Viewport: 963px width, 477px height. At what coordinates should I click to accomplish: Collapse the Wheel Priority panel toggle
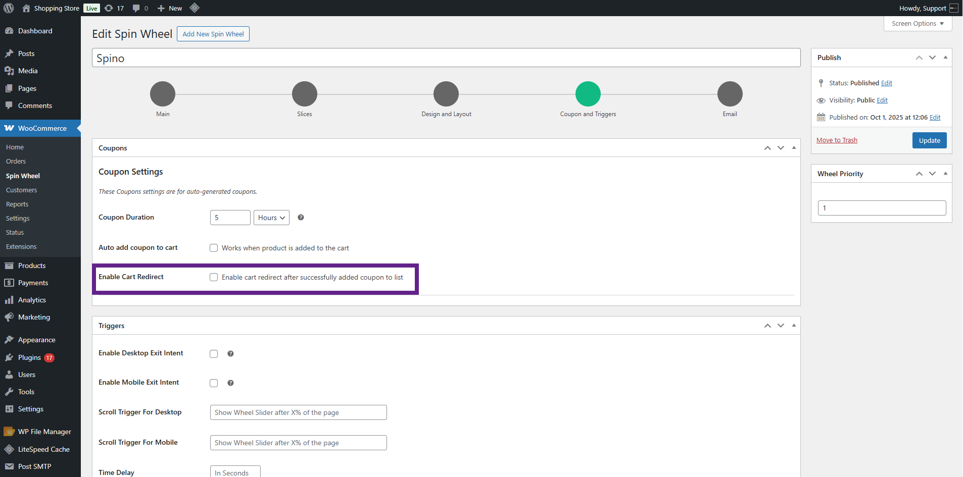tap(945, 174)
